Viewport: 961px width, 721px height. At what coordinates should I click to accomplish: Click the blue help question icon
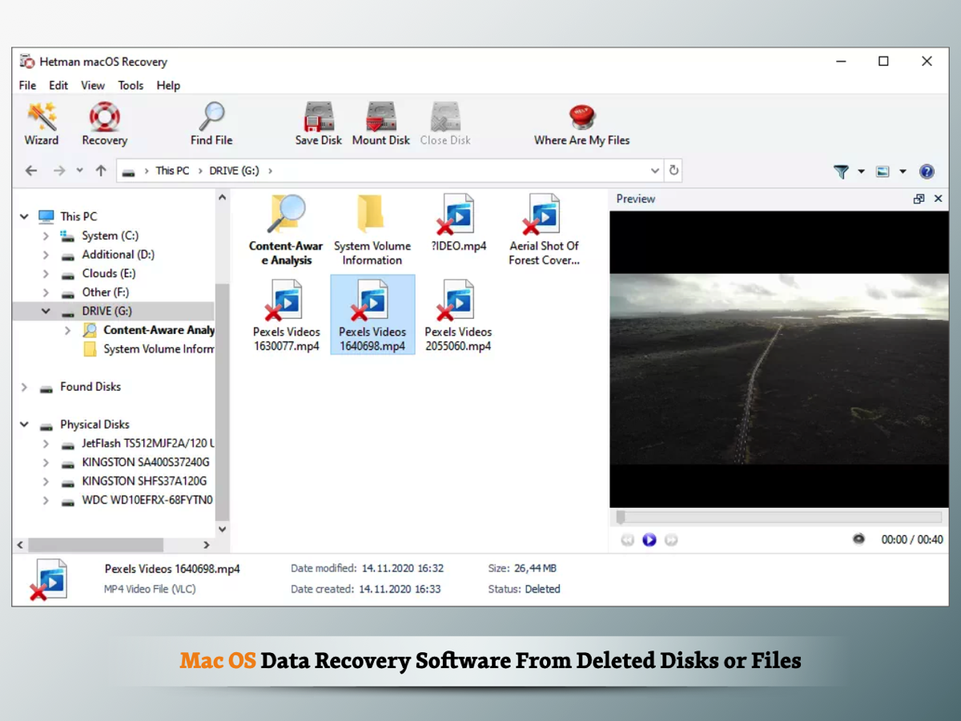pos(927,171)
